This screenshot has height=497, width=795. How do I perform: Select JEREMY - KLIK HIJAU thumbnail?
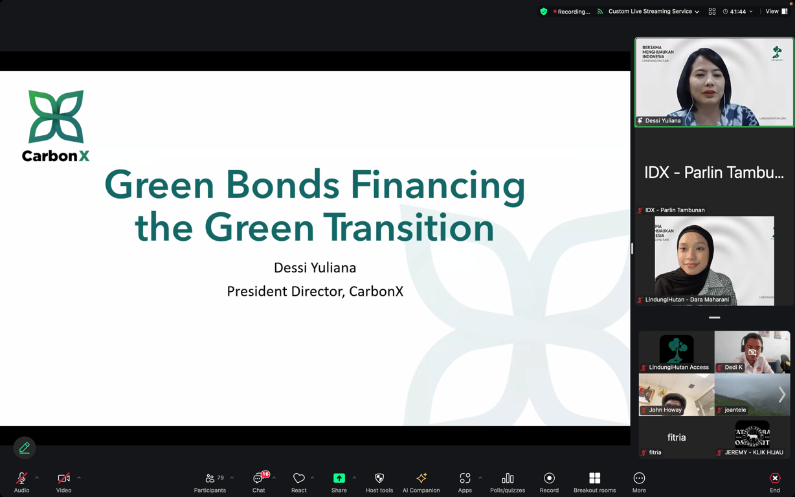click(x=752, y=437)
